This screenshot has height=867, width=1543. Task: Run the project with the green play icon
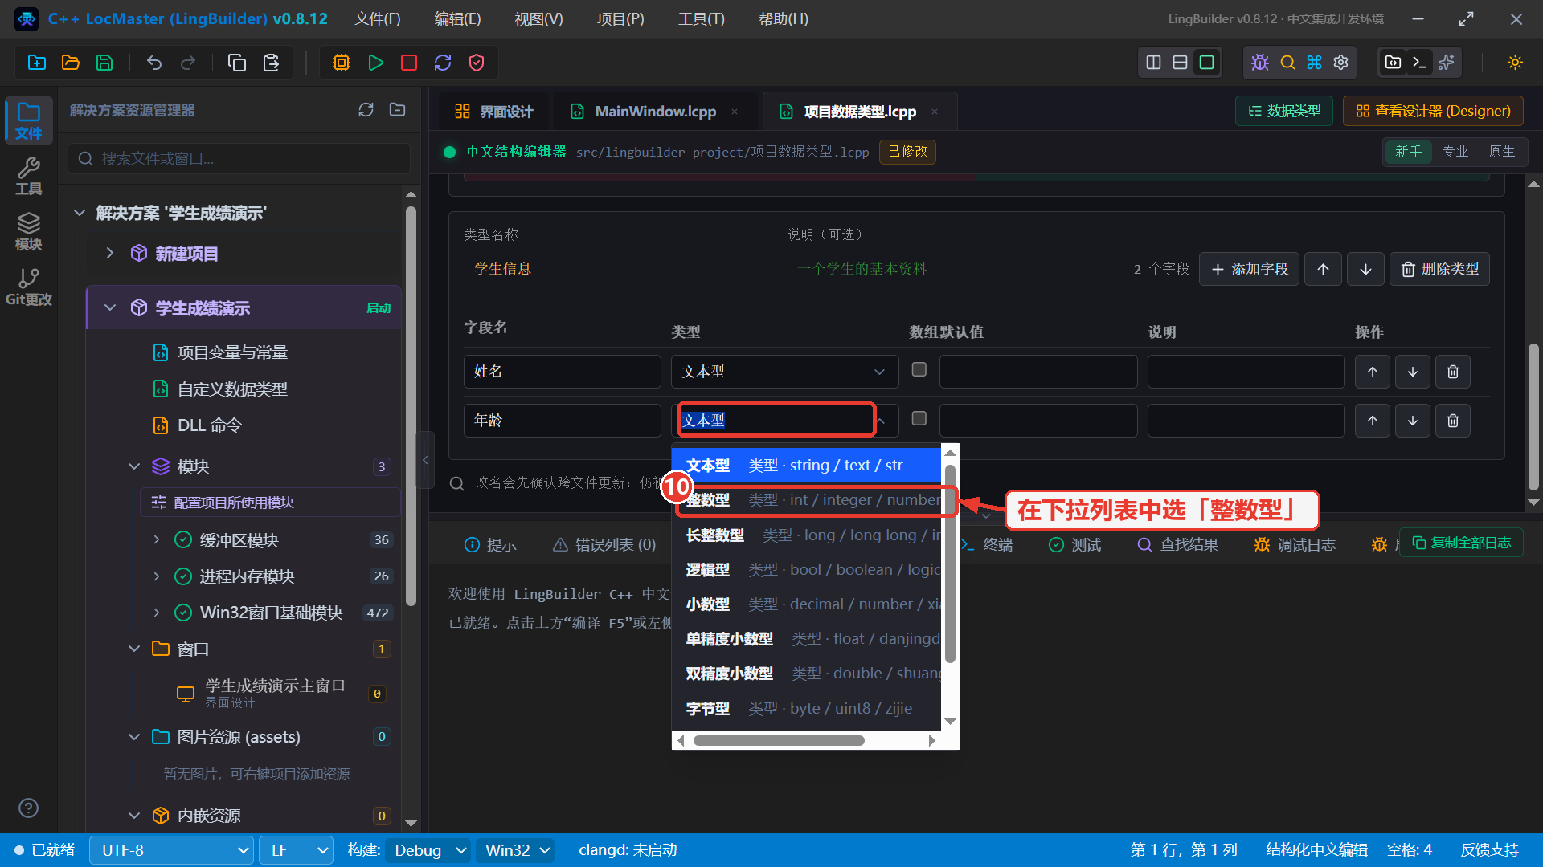click(x=375, y=63)
